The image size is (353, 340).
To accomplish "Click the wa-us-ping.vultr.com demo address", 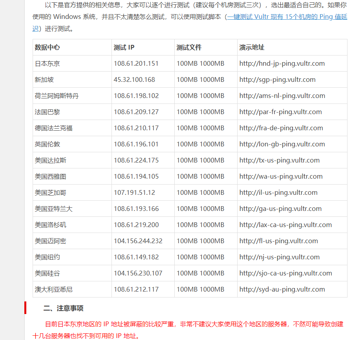I will [281, 176].
